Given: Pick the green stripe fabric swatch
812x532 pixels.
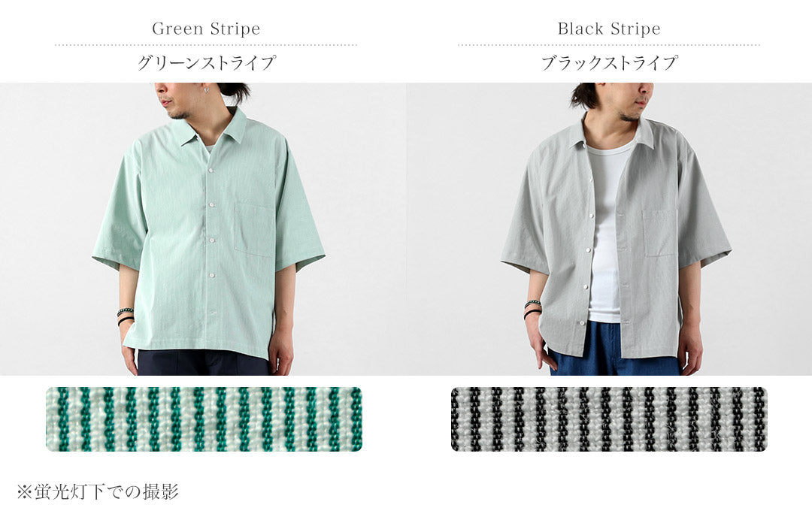Looking at the screenshot, I should 204,419.
